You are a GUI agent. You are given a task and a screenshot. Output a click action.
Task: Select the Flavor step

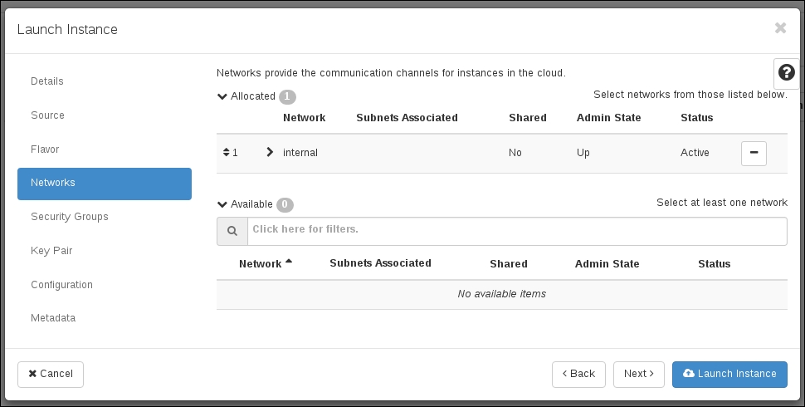click(x=45, y=150)
